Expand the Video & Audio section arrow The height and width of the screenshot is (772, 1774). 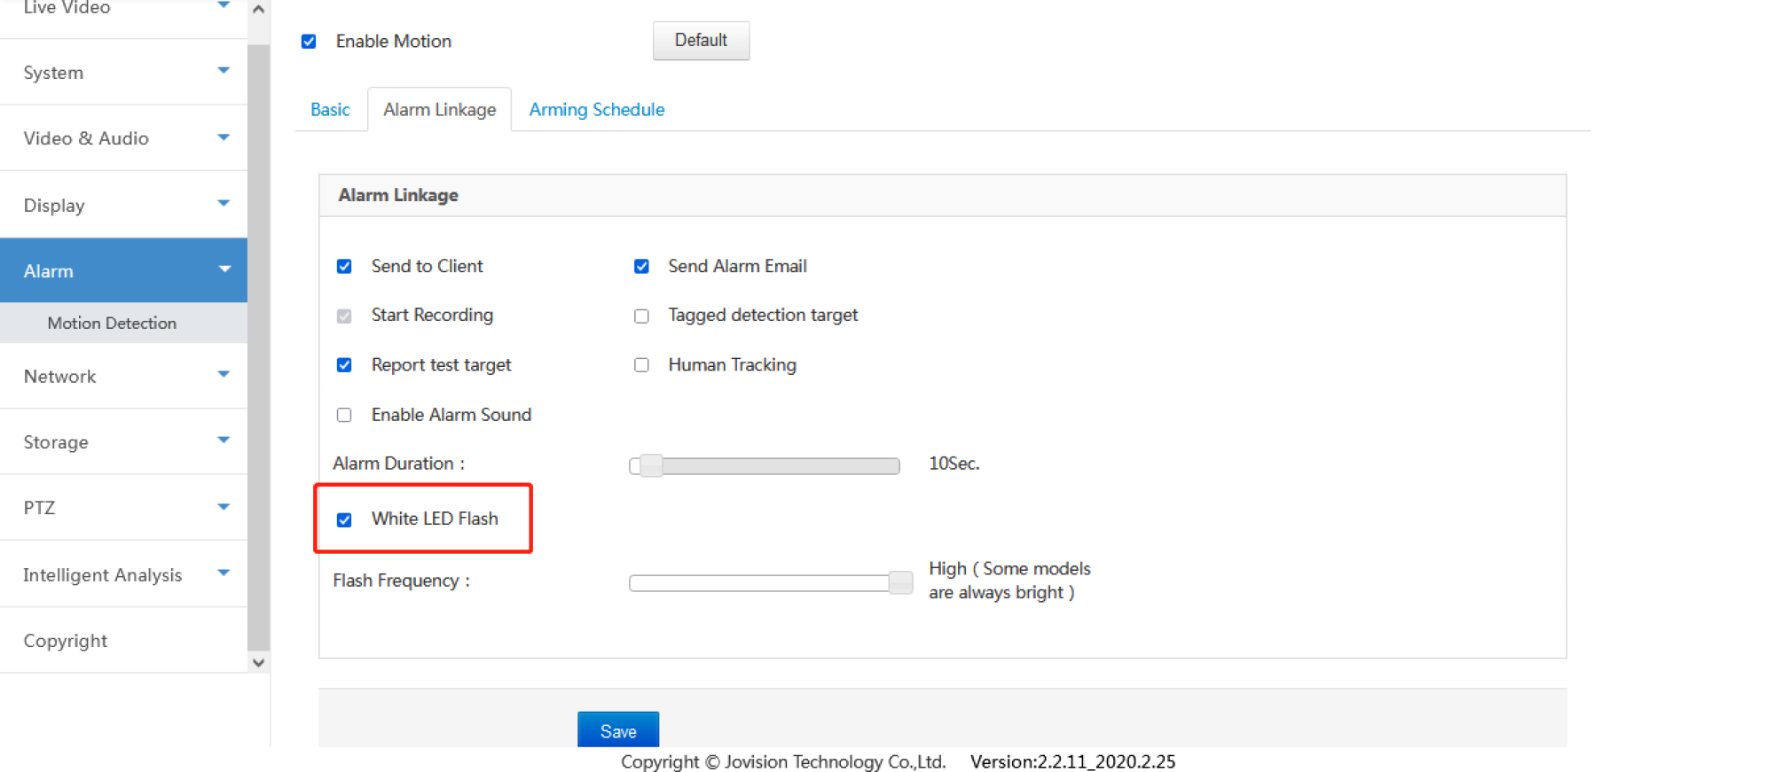224,137
